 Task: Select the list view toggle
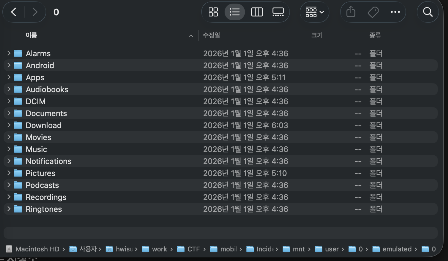[234, 12]
